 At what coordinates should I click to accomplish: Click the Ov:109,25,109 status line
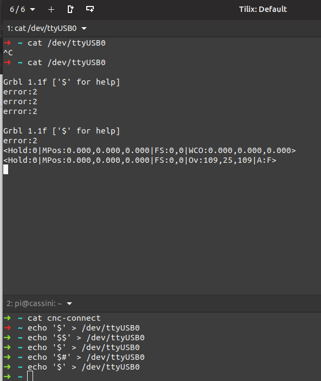(x=139, y=160)
